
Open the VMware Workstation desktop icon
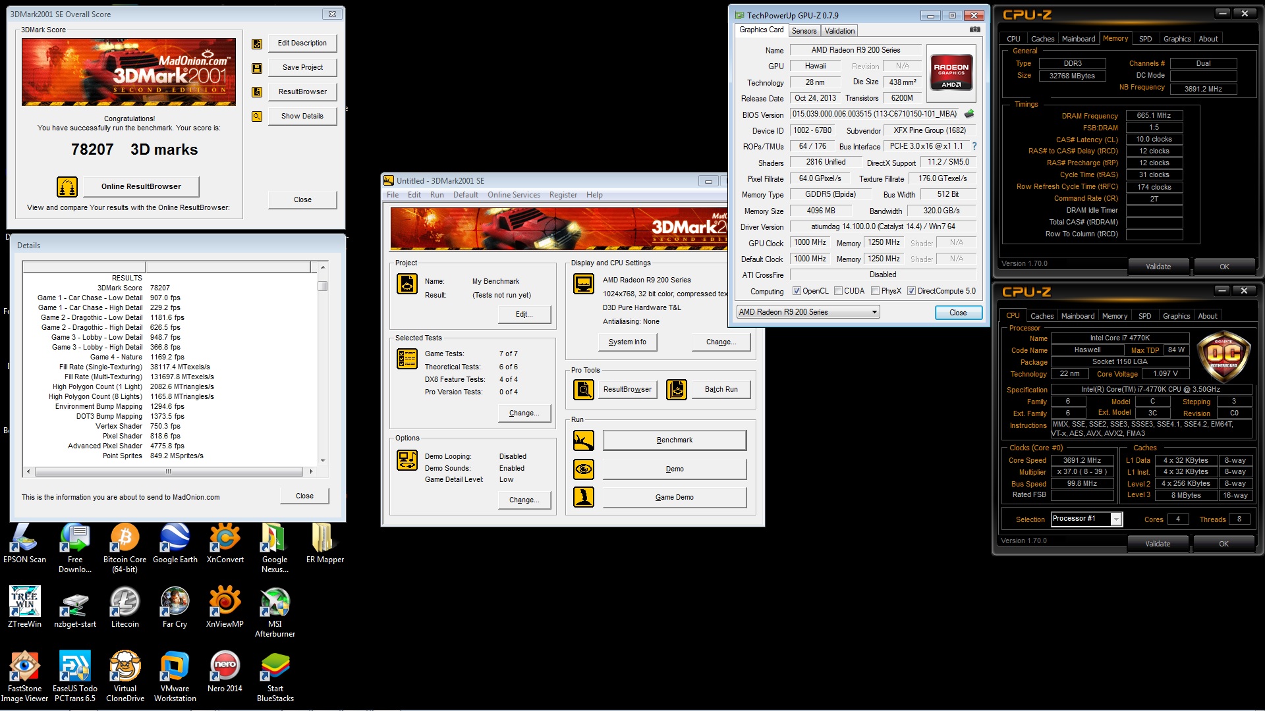pos(175,677)
